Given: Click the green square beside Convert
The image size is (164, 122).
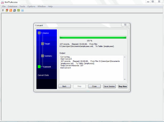Looking at the screenshot, I should (x=39, y=67).
